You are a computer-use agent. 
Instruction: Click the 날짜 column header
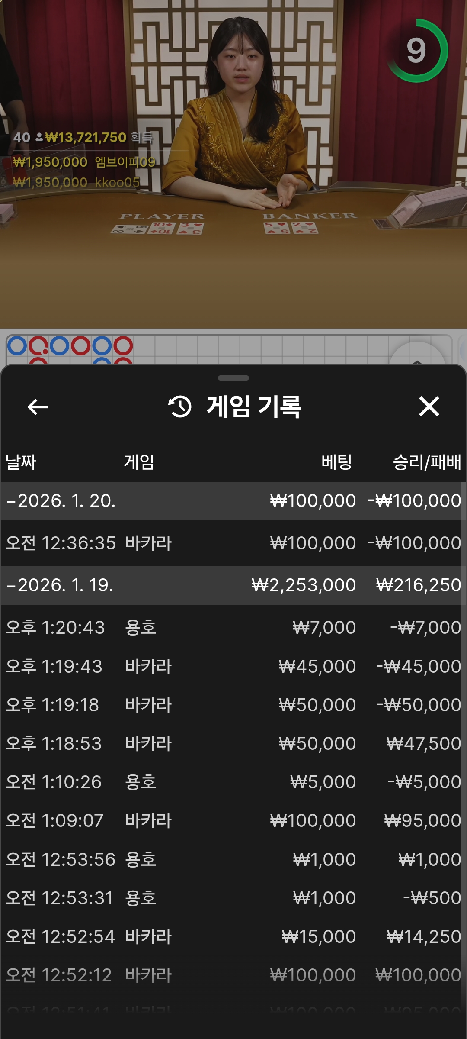tap(21, 462)
